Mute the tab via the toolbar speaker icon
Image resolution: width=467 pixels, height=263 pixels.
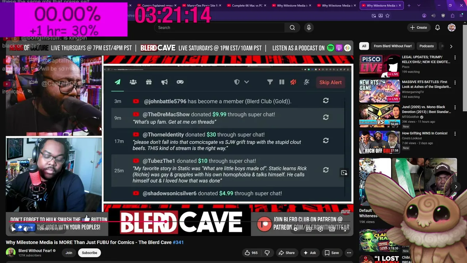(x=433, y=16)
